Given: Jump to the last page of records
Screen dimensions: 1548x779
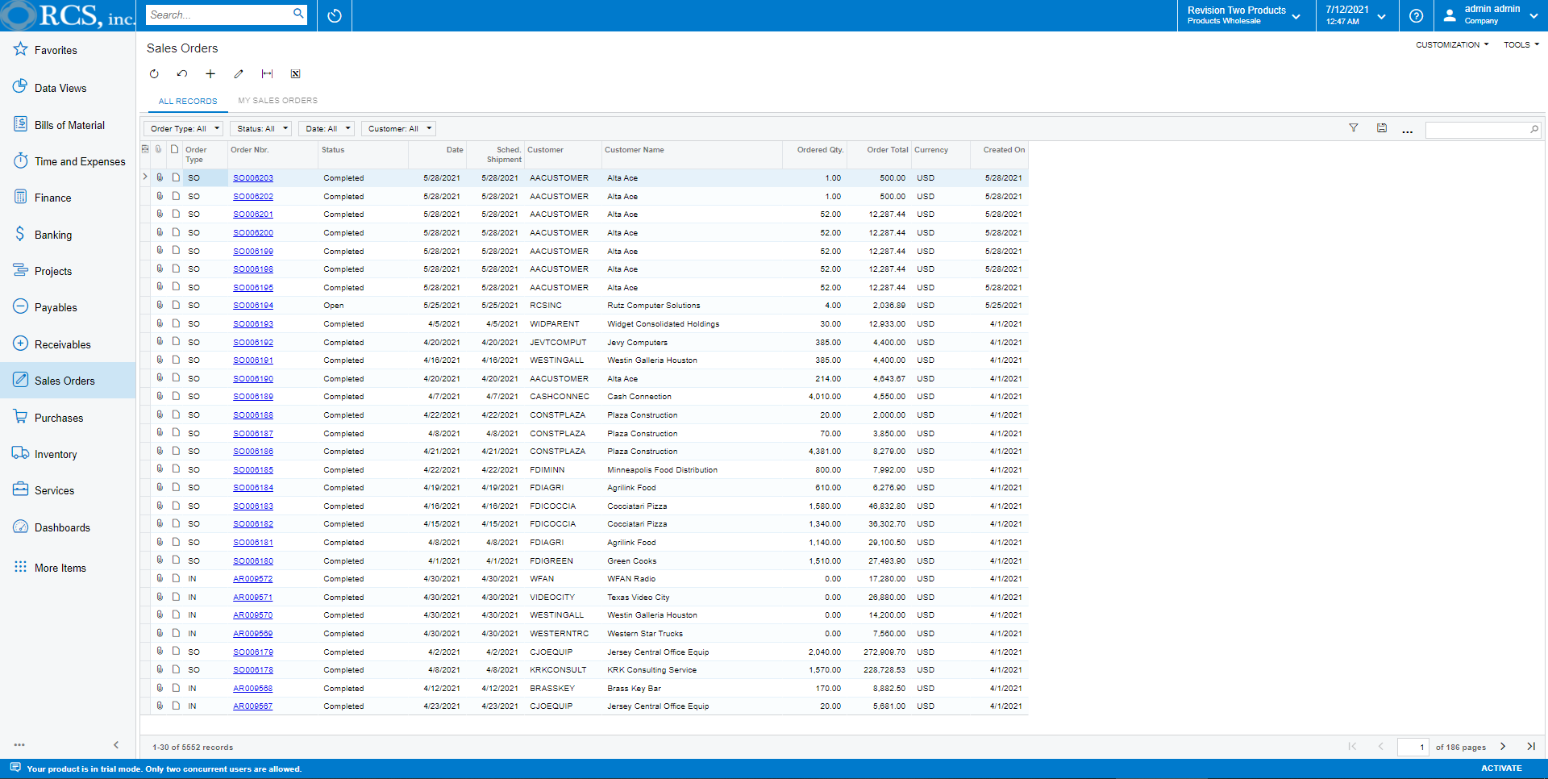Looking at the screenshot, I should 1530,747.
